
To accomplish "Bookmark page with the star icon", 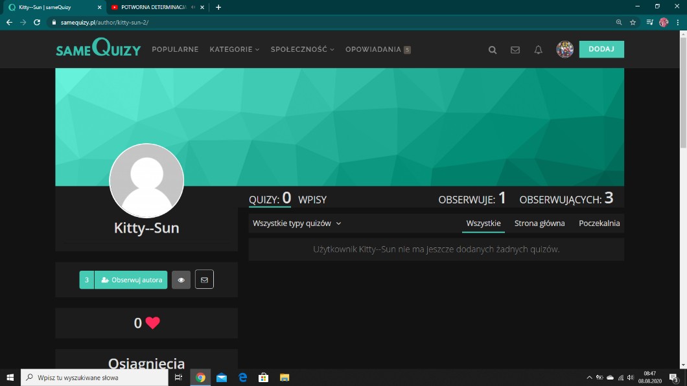I will [x=633, y=22].
